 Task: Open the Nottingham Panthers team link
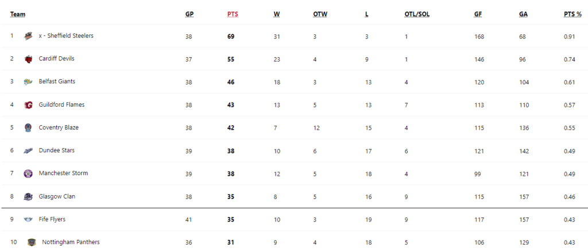click(x=71, y=242)
